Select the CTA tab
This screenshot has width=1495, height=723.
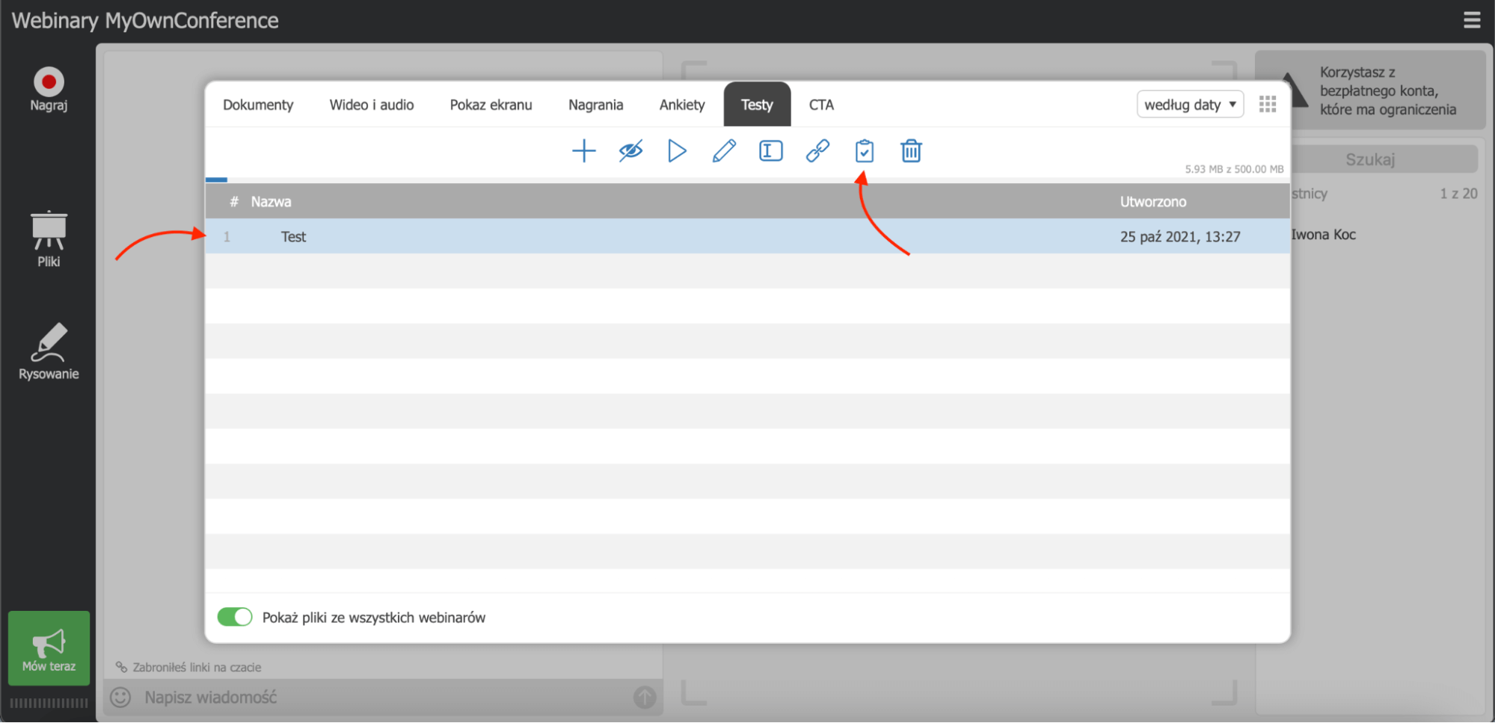tap(820, 105)
